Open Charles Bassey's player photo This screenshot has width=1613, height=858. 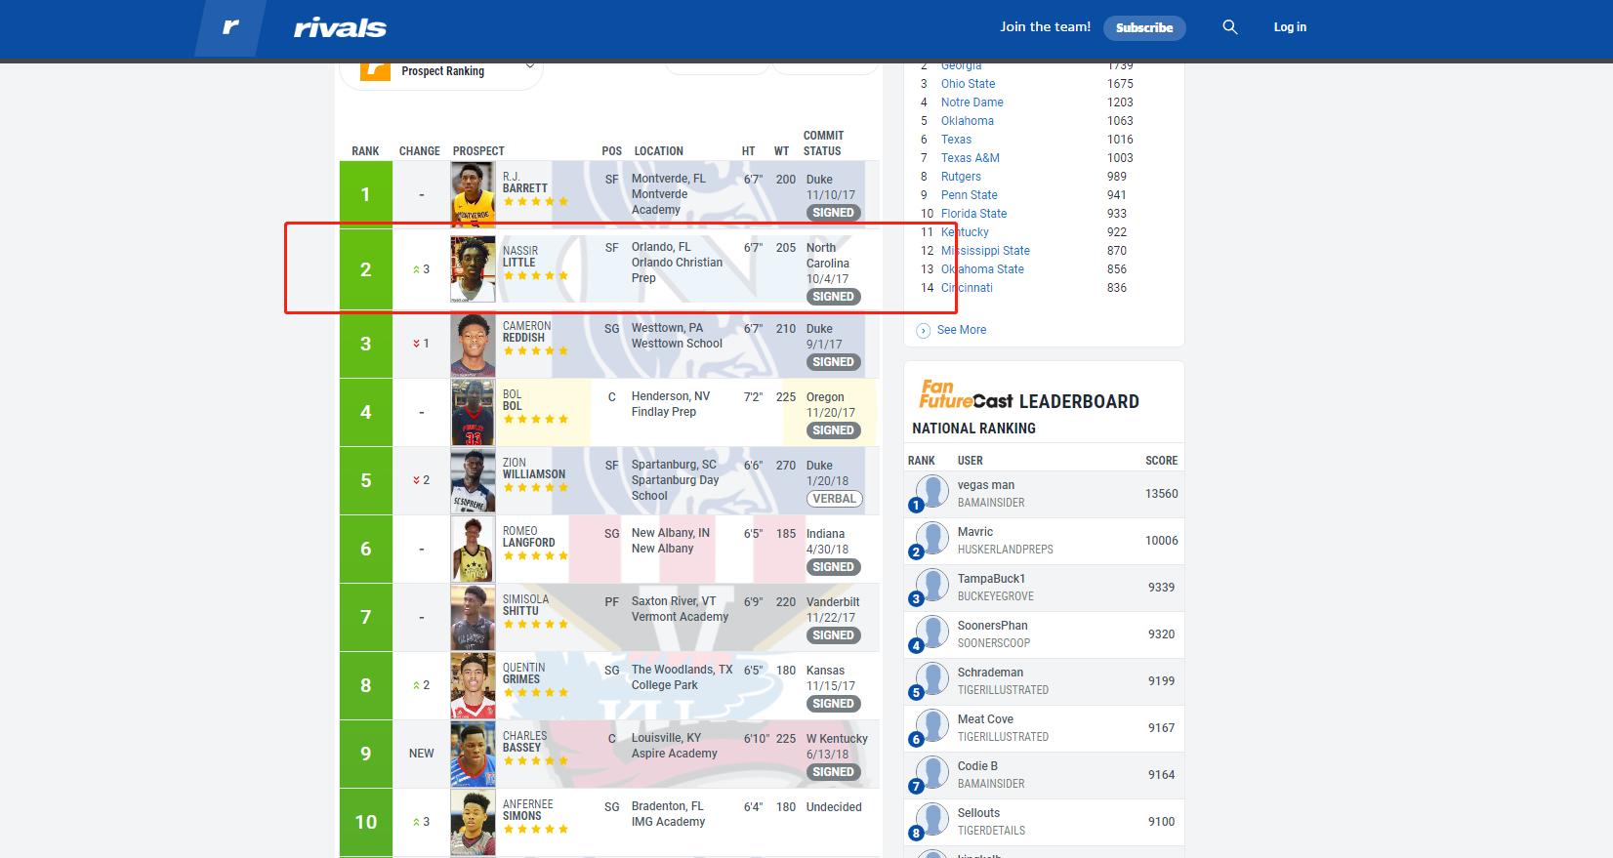tap(473, 754)
